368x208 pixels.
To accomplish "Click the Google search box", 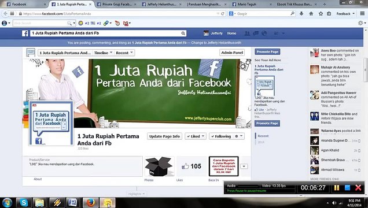I will [x=262, y=14].
